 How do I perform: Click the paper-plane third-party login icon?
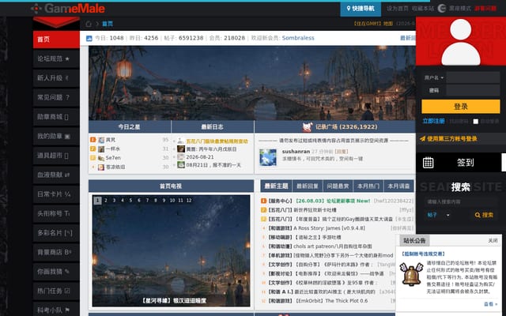point(422,139)
